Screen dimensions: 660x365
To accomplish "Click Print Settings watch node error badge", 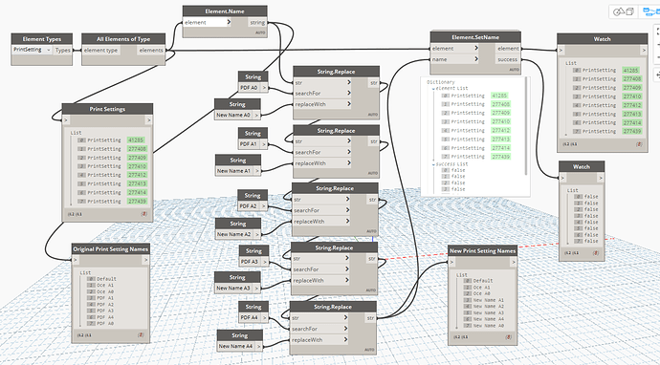I will 143,214.
